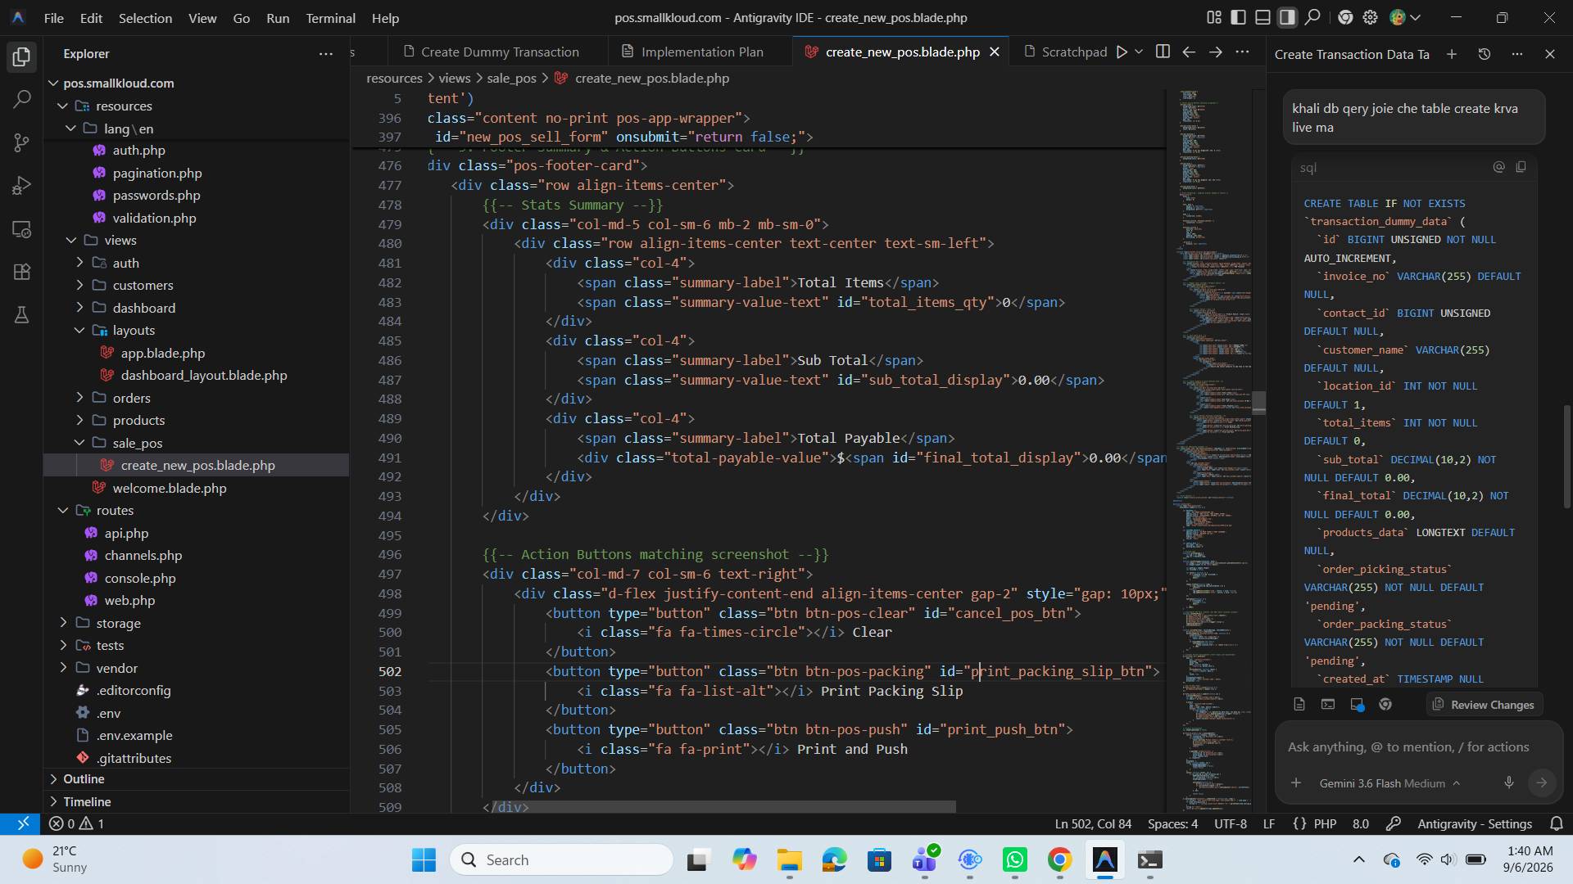Viewport: 1573px width, 884px height.
Task: Open the Gemini 3.6 Flash model dropdown
Action: click(x=1389, y=783)
